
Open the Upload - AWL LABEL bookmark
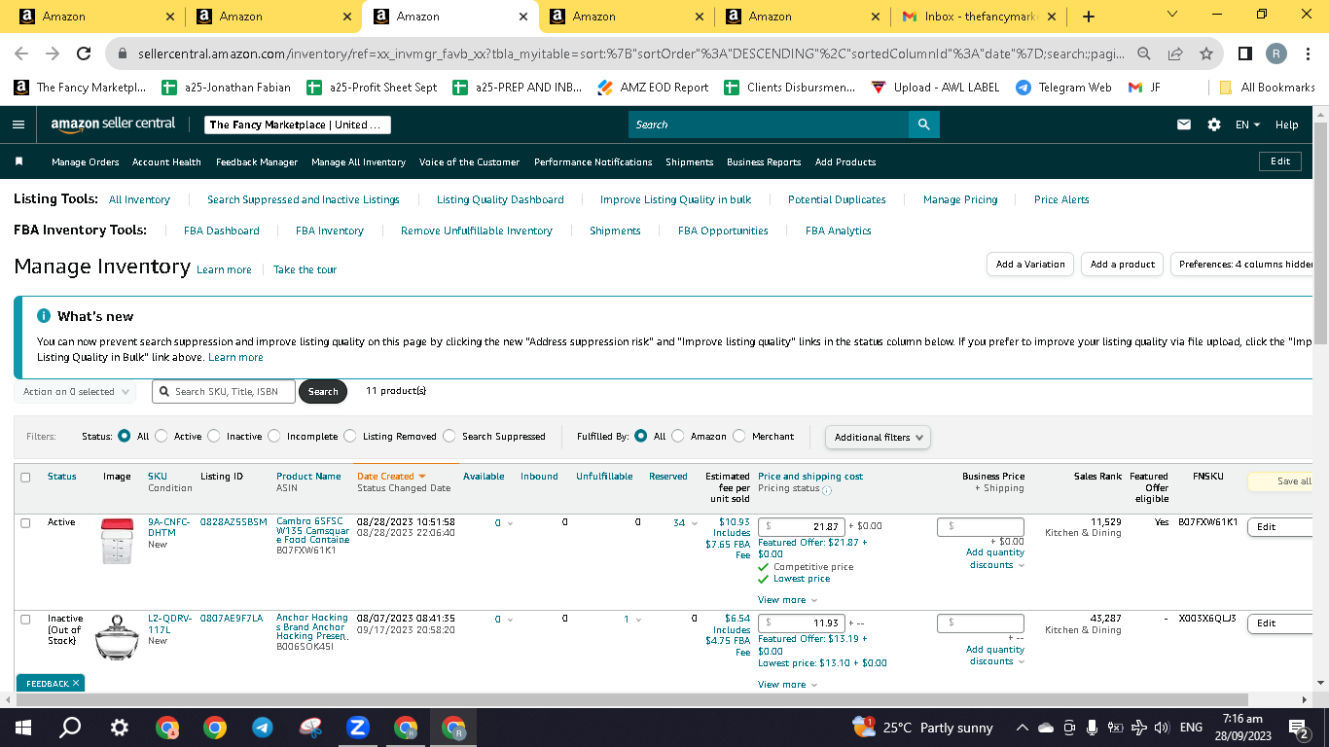935,88
